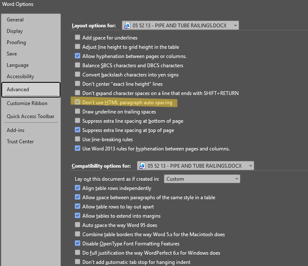This screenshot has height=266, width=308.
Task: Uncheck Allow hyphenation between pages or columns
Action: pos(77,56)
